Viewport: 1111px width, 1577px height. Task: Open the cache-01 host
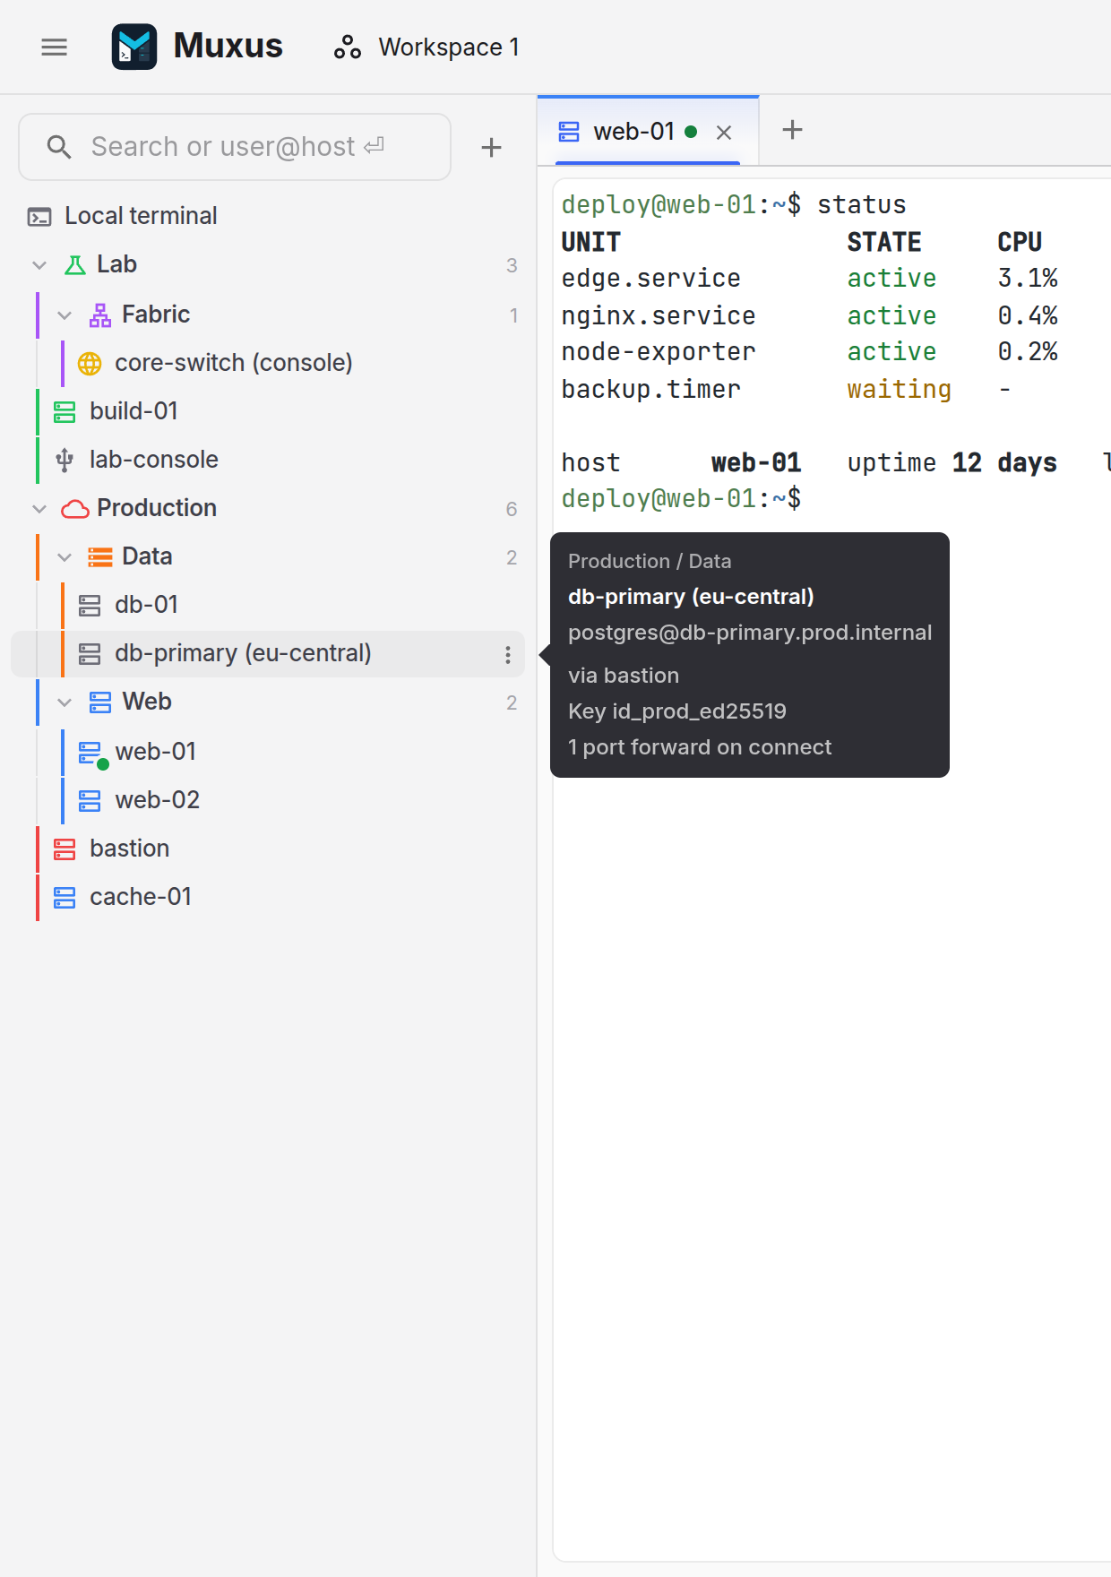pos(268,897)
